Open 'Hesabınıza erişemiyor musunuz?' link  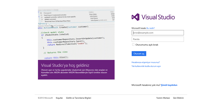tap(146, 62)
